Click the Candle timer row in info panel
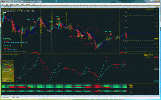This screenshot has width=161, height=100. click(8, 81)
